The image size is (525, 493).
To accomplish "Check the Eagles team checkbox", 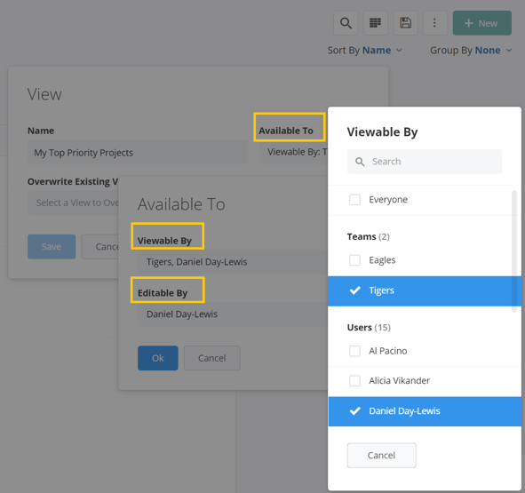I will [x=354, y=260].
